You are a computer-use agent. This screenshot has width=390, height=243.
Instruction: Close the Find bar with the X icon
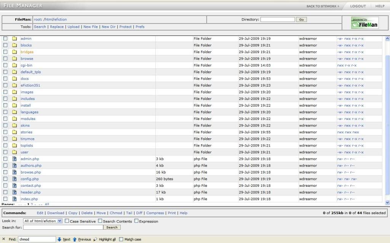tap(4, 239)
